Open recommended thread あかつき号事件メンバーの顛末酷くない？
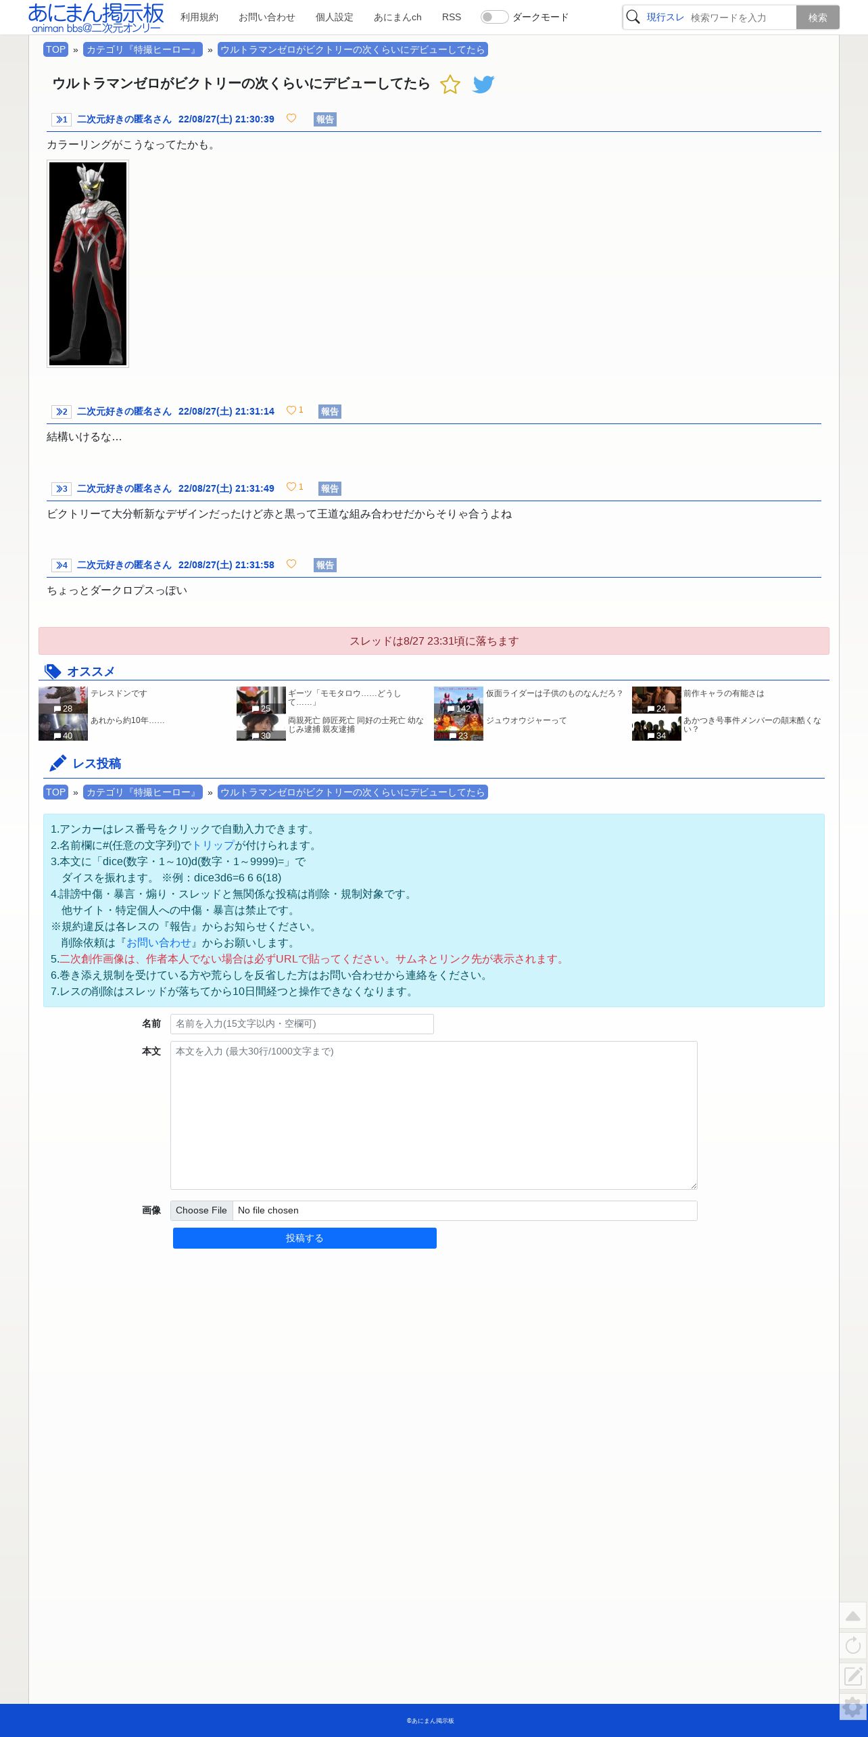The image size is (868, 1737). click(752, 724)
